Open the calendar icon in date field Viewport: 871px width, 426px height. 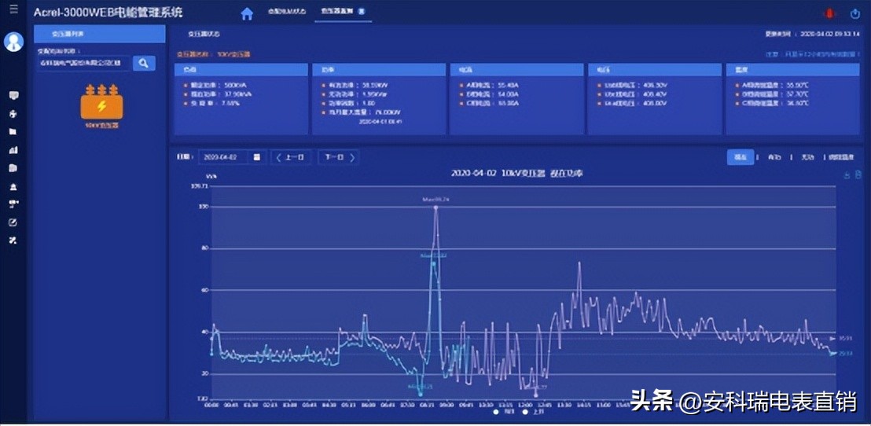256,157
